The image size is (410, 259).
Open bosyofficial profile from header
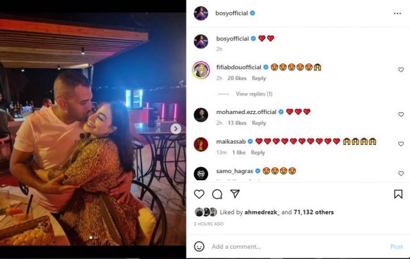(x=231, y=13)
